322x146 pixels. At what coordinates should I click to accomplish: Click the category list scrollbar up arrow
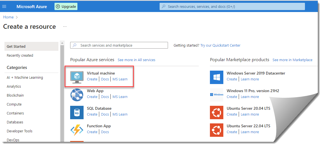[x=62, y=43]
